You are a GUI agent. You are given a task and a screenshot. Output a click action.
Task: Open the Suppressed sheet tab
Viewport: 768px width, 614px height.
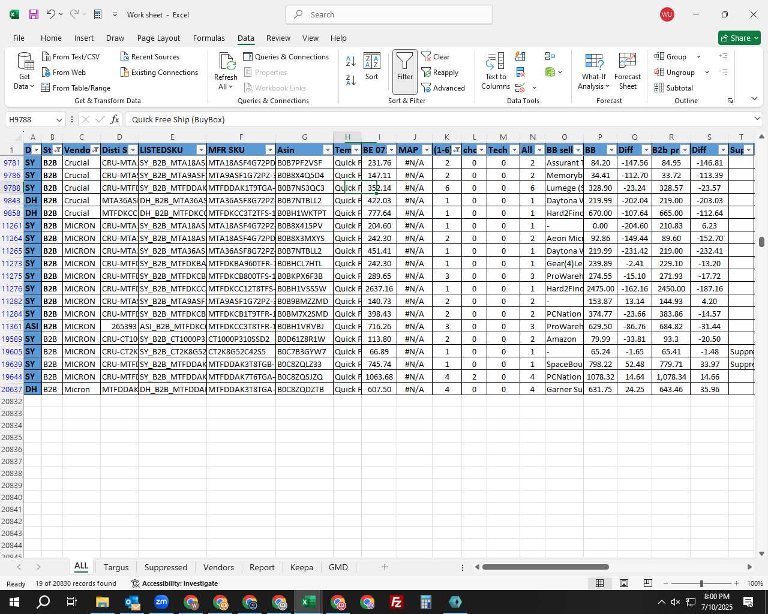[x=166, y=567]
